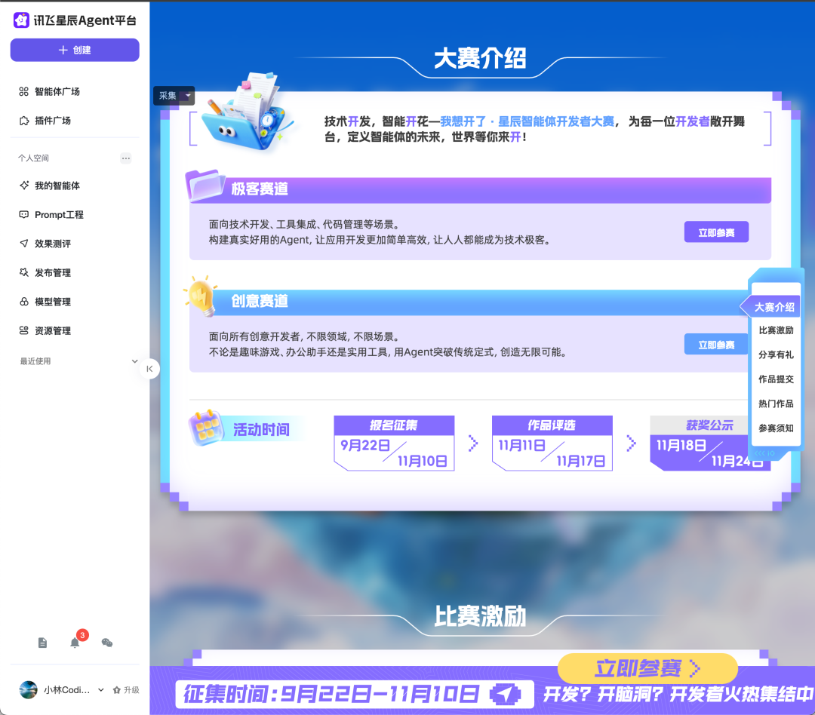Expand the 最近使用 section chevron
Viewport: 815px width, 715px height.
pos(134,361)
